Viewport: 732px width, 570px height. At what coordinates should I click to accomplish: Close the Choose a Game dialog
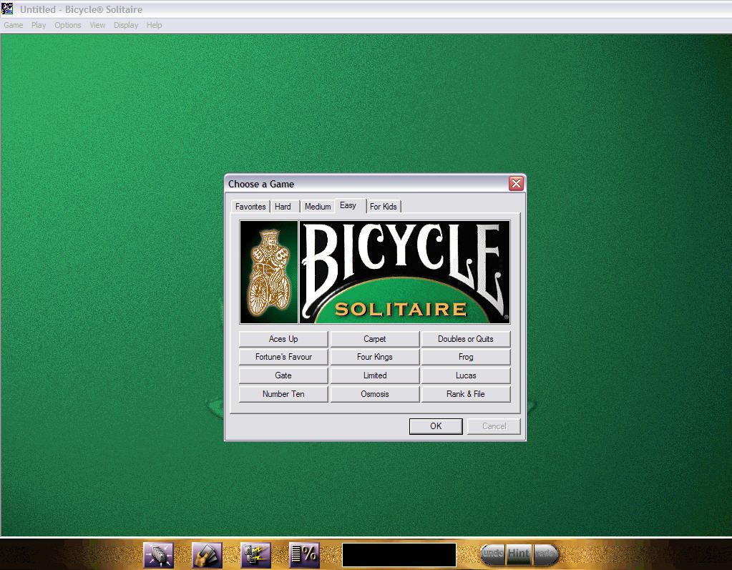[516, 184]
